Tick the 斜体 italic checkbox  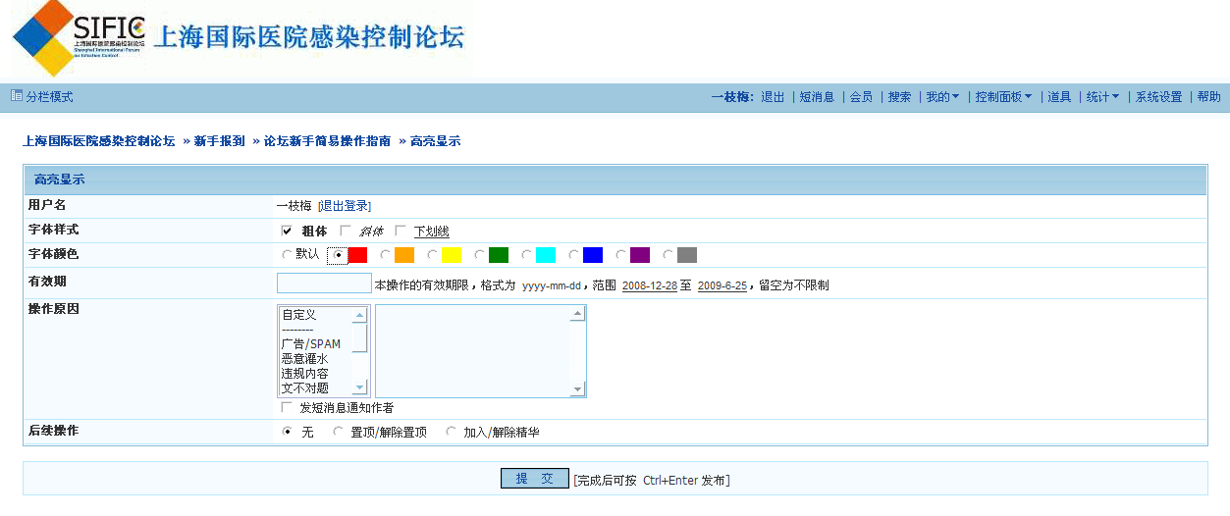pos(345,231)
